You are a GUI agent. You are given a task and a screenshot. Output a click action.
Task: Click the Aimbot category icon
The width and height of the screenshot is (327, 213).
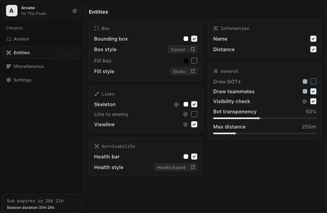tap(9, 39)
